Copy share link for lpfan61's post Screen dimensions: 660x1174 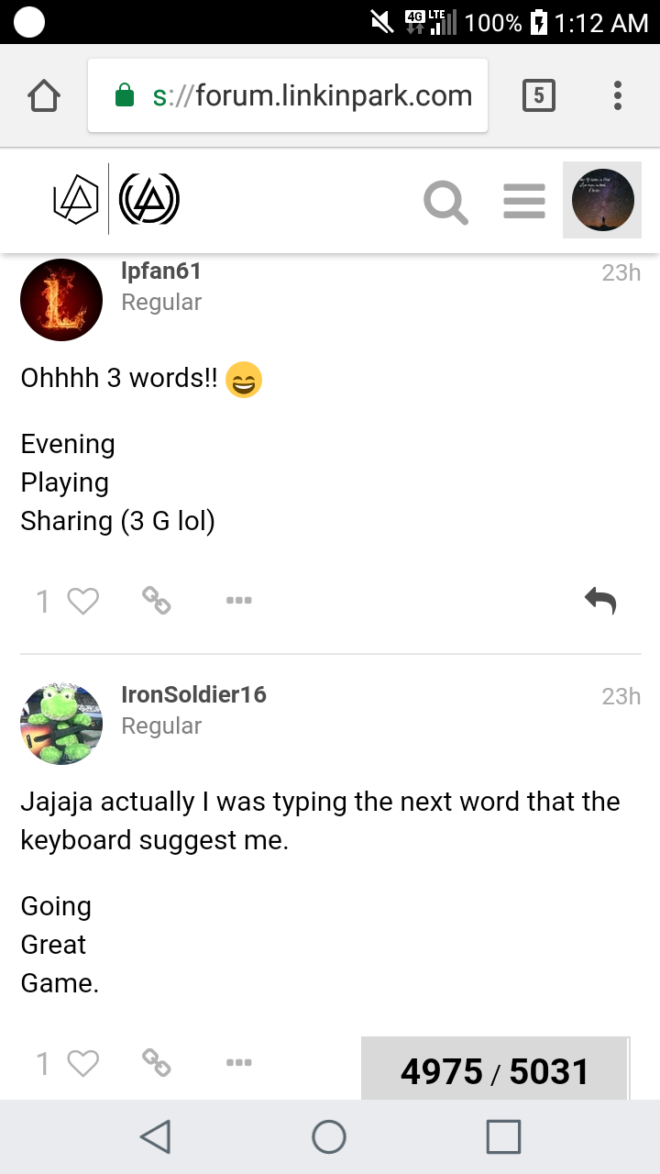point(157,601)
